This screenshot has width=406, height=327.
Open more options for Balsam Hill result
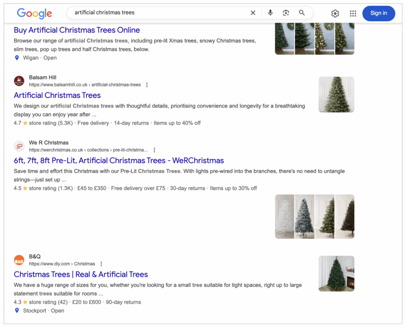coord(147,85)
